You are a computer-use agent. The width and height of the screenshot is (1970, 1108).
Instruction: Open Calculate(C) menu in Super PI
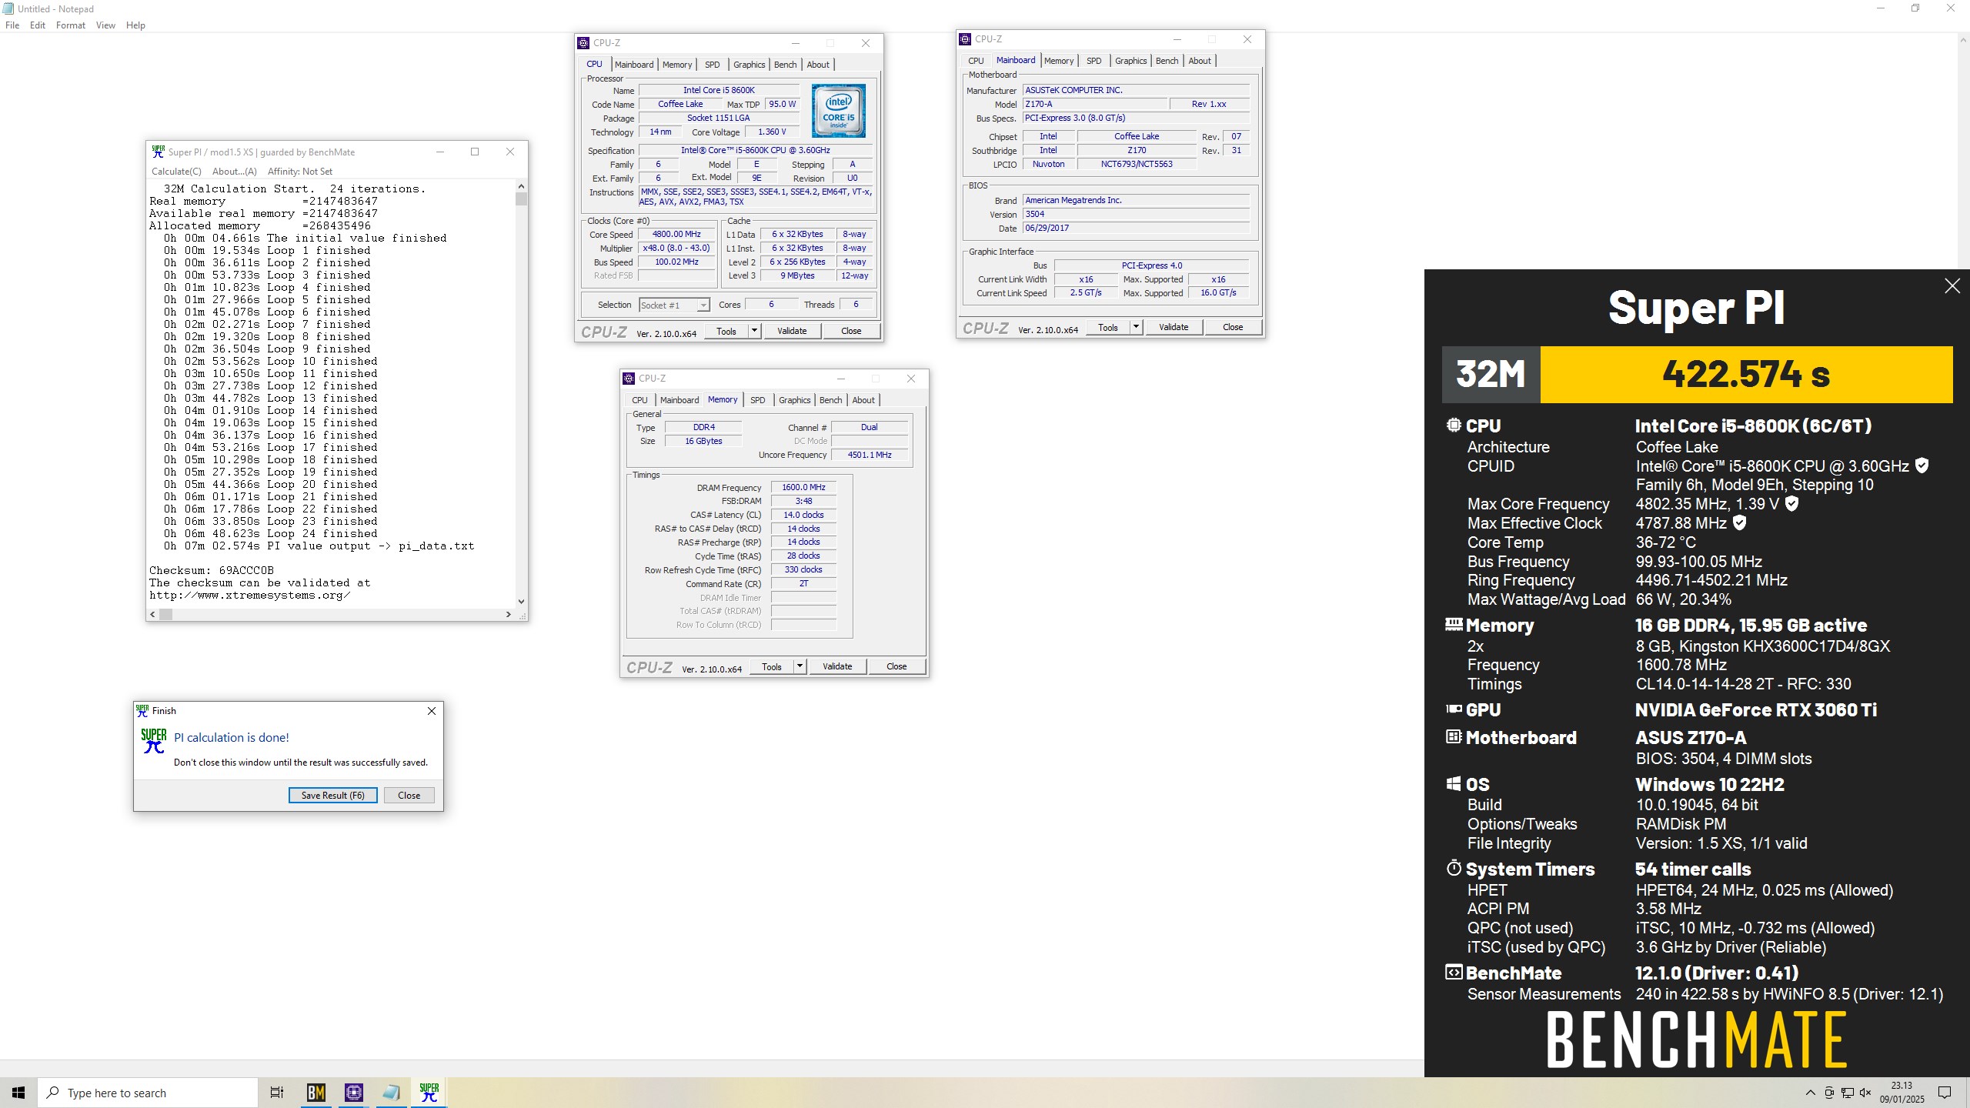tap(176, 172)
